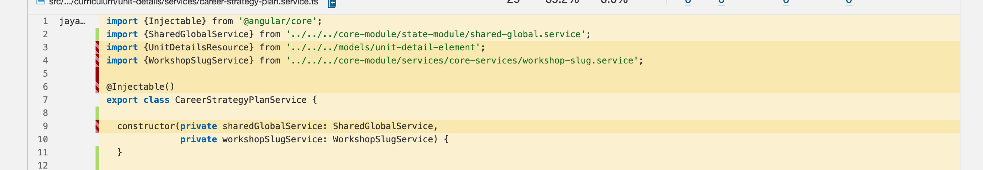Select line number 1 in the gutter
Image resolution: width=983 pixels, height=170 pixels.
point(46,22)
